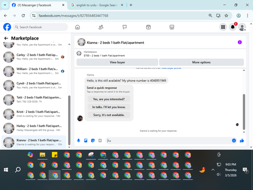
Task: View site information icon
Action: 34,16
